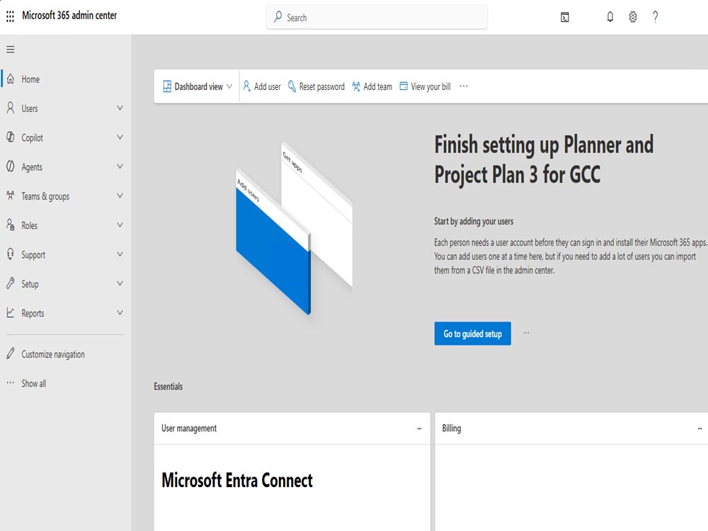Click the Dashboard view grid icon
The width and height of the screenshot is (708, 531).
[x=167, y=86]
